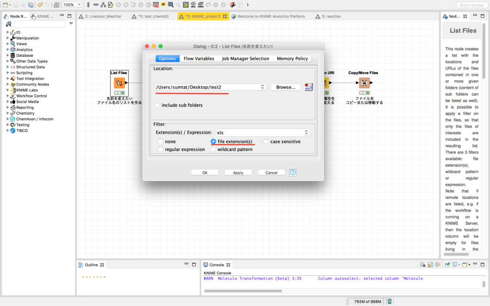Click the 792M of 868M memory bar
This screenshot has height=306, width=490.
click(367, 301)
